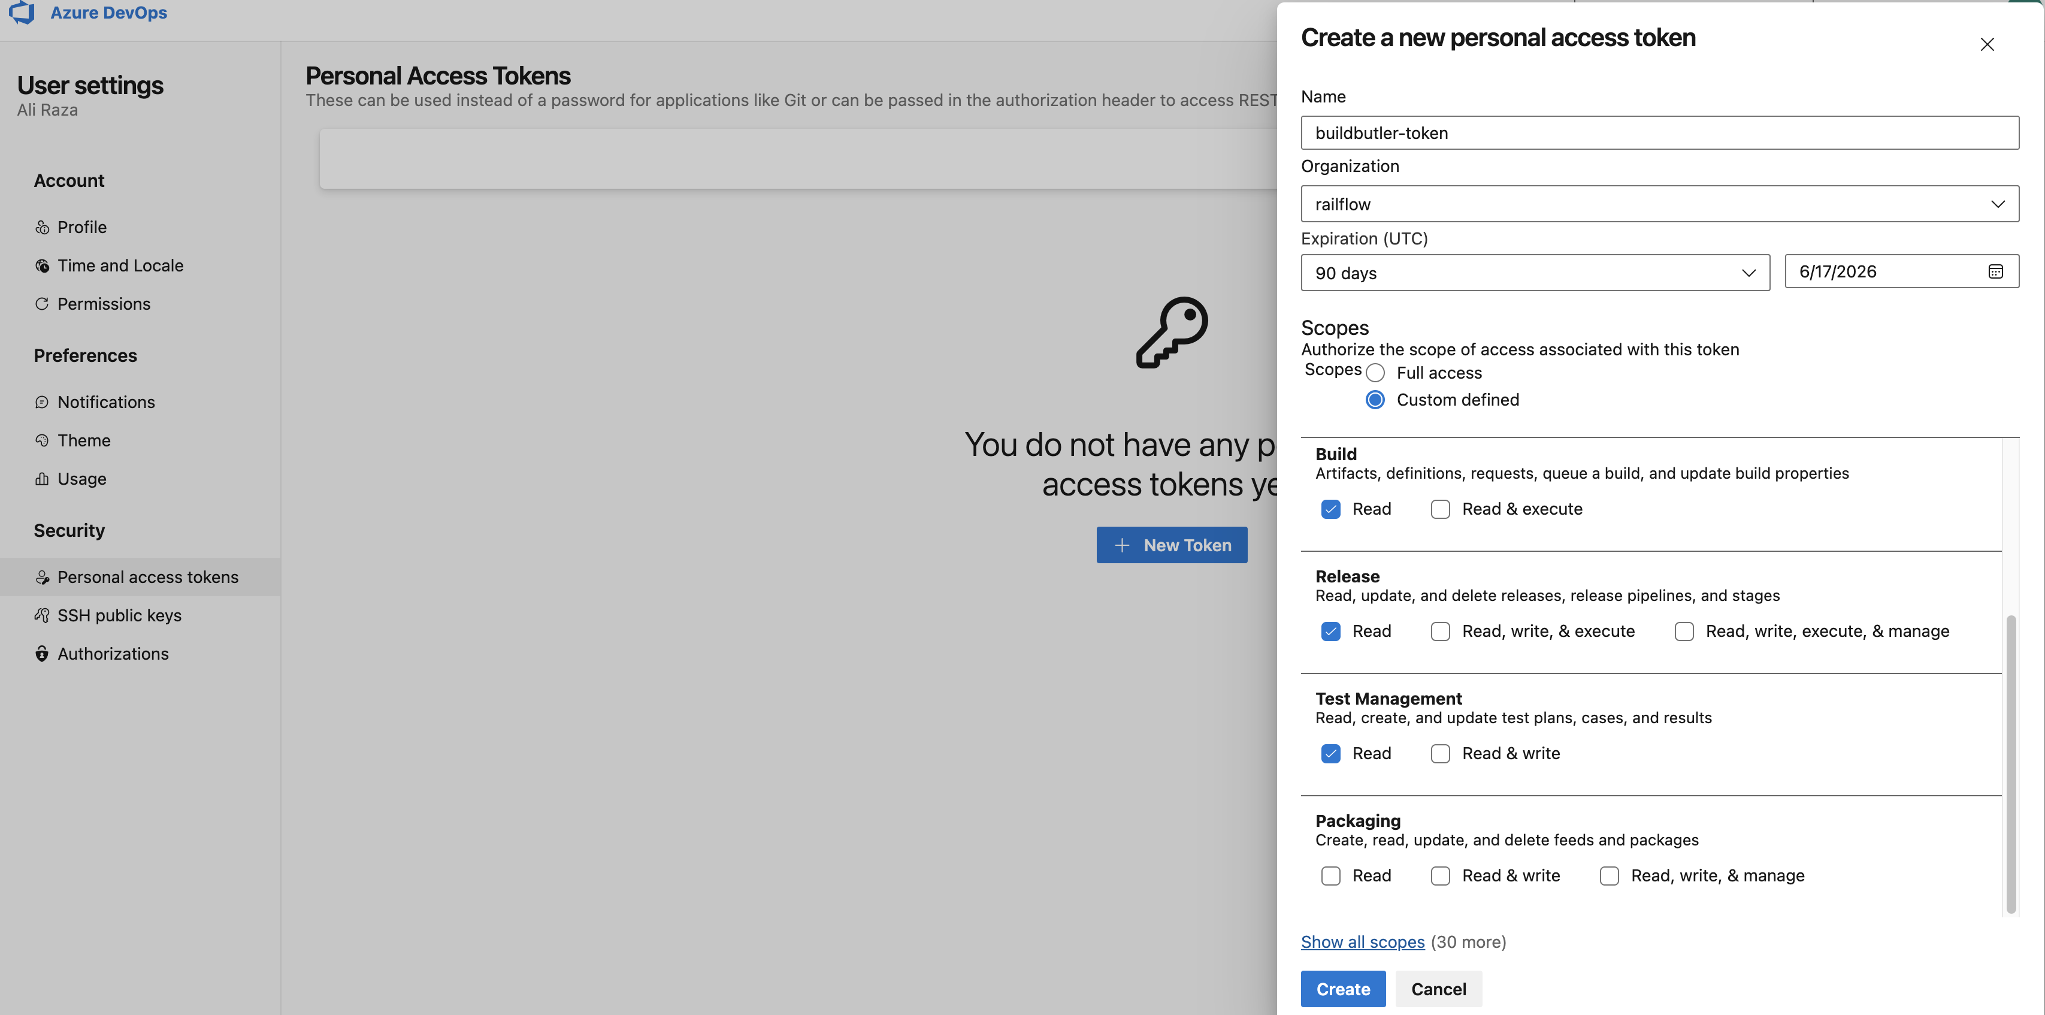Select the Full access radio button
The height and width of the screenshot is (1015, 2045).
(1375, 373)
